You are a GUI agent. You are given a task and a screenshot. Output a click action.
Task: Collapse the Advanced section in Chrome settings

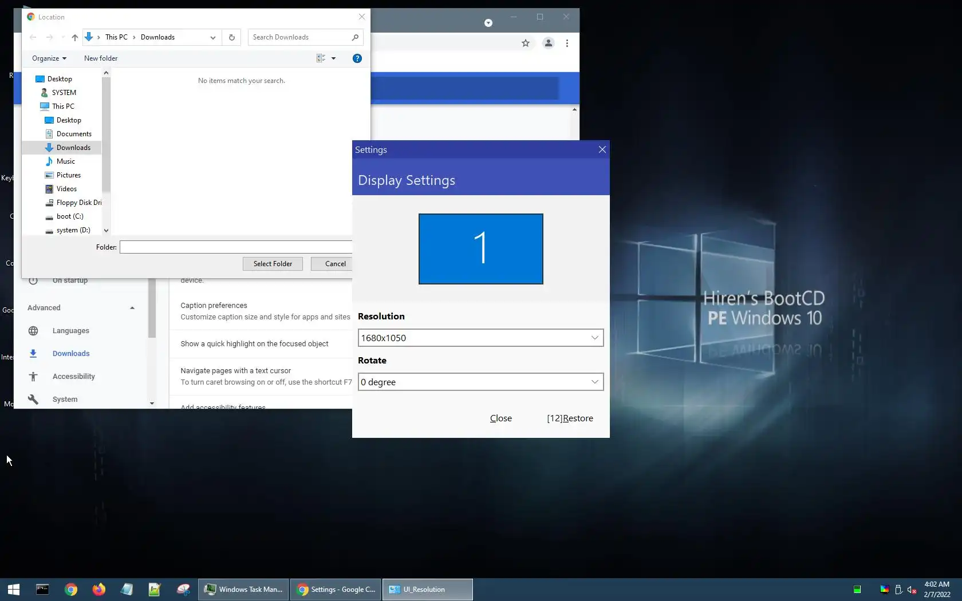132,308
